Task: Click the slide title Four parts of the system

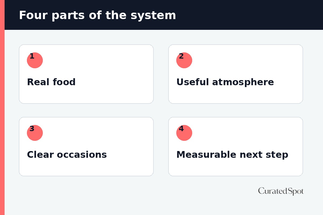Action: coord(97,15)
